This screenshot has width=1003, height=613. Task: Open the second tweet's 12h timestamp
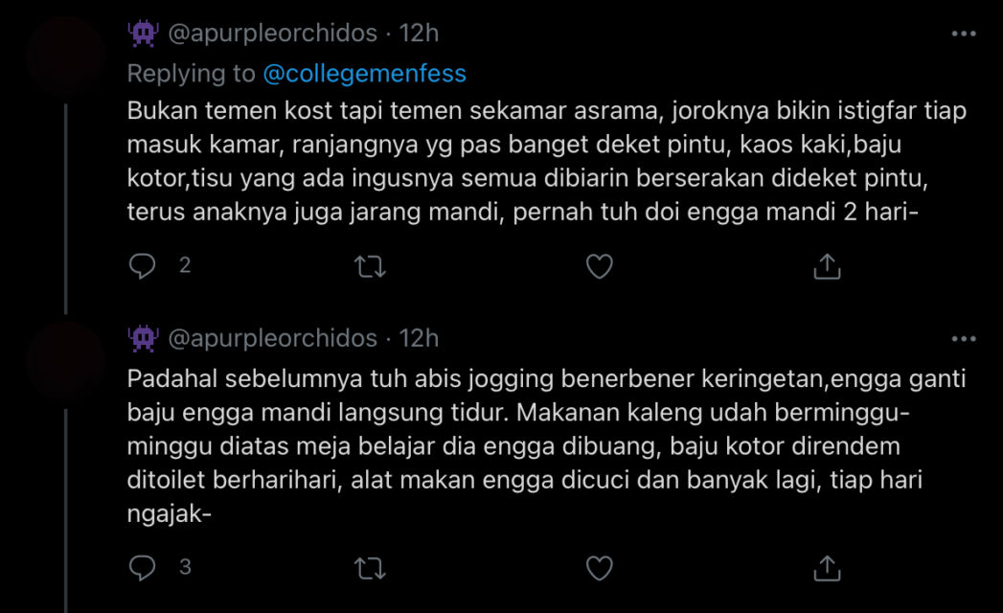click(x=419, y=338)
